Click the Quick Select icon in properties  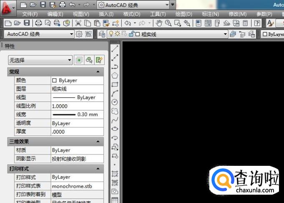click(x=99, y=60)
